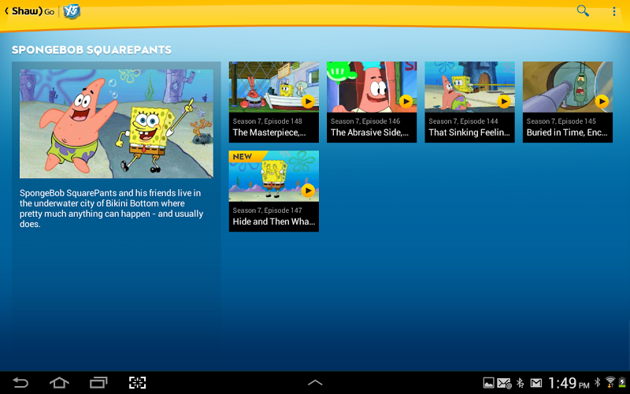Play The Masterpiece episode 148
The width and height of the screenshot is (630, 394).
308,102
